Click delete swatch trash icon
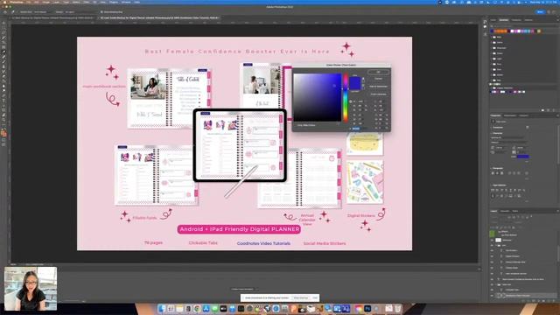 click(554, 110)
